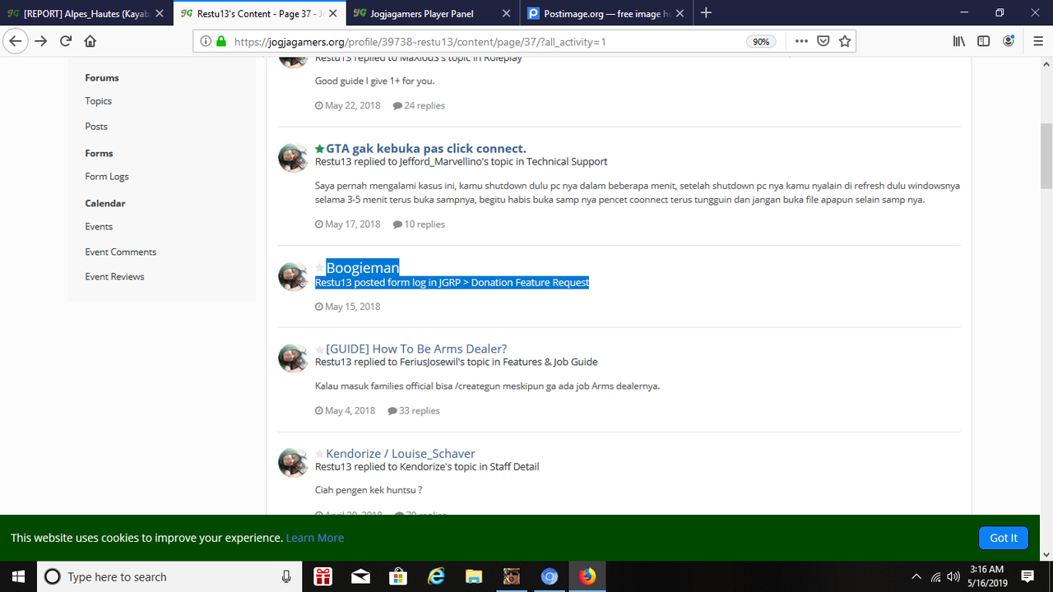Launch Internet Explorer from the taskbar
This screenshot has height=592, width=1053.
pyautogui.click(x=436, y=576)
